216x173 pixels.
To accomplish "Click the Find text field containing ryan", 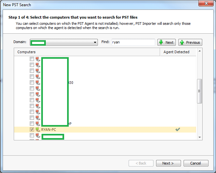I will [x=133, y=42].
